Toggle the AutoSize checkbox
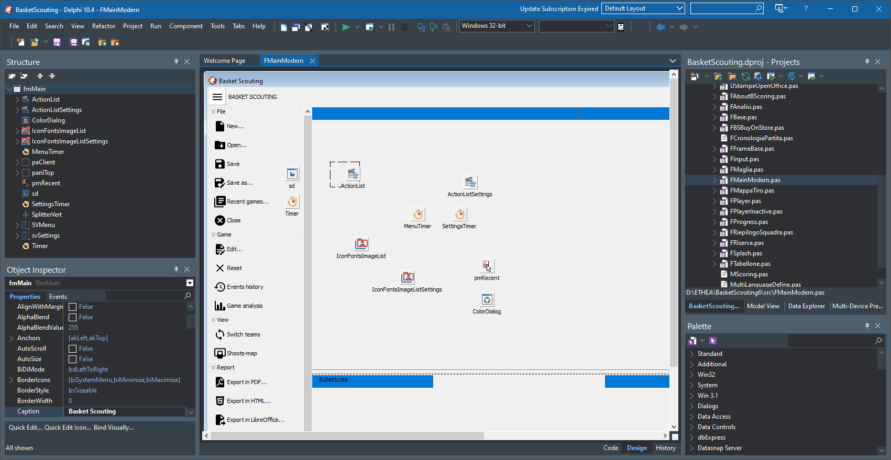 (73, 360)
